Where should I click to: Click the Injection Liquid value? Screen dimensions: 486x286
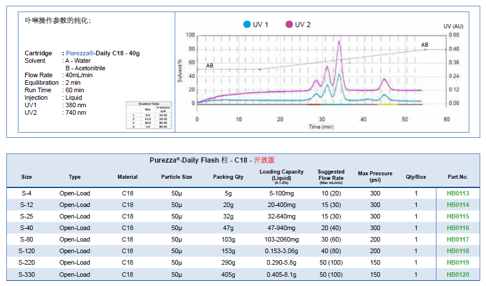tap(73, 97)
